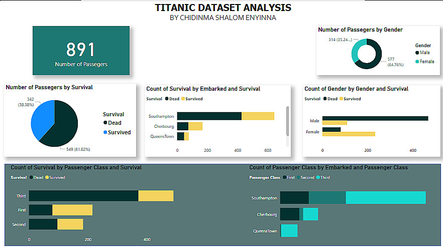Click Female legend swatch in Gender legend
Image resolution: width=443 pixels, height=248 pixels.
417,62
